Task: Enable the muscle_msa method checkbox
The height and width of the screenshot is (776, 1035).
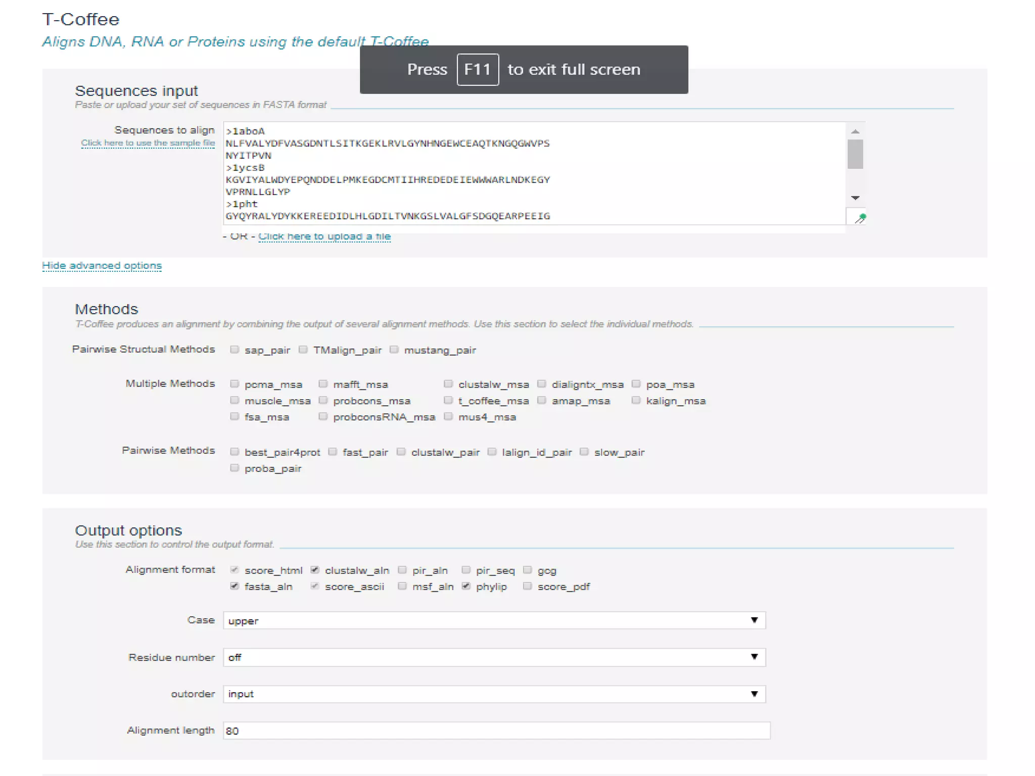Action: tap(234, 400)
